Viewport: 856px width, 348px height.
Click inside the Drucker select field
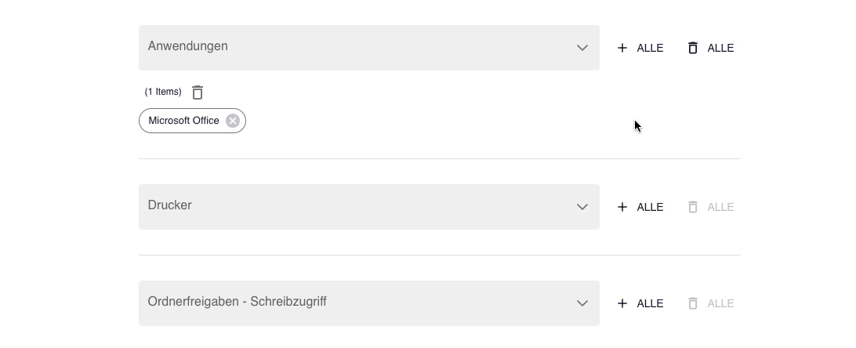click(x=369, y=207)
